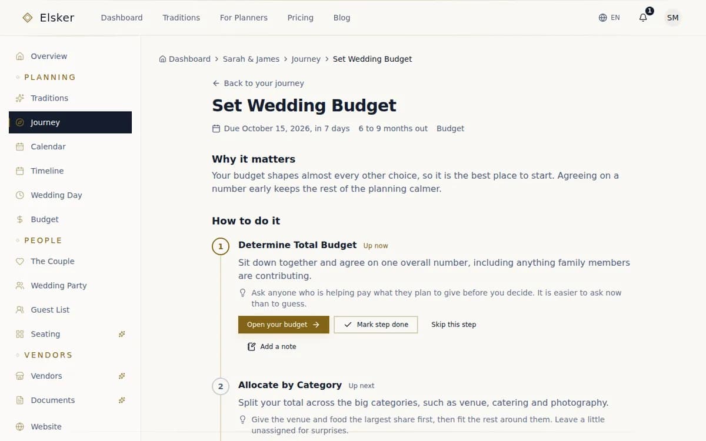Click the 'Up next' status label

point(361,386)
